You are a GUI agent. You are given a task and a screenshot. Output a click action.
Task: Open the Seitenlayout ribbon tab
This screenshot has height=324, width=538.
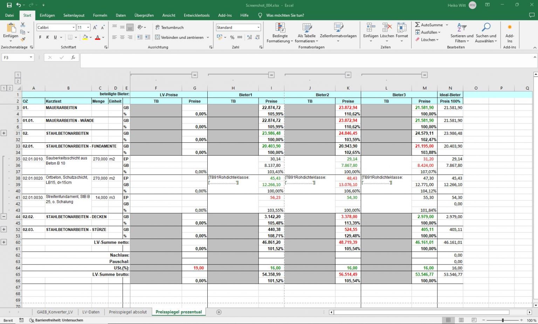click(74, 15)
